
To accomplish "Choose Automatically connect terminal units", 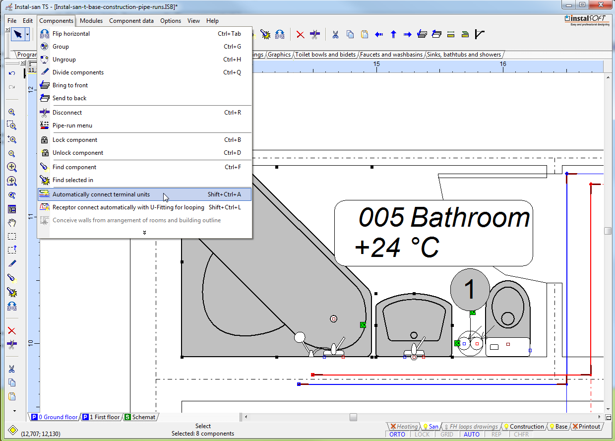I will click(x=101, y=194).
